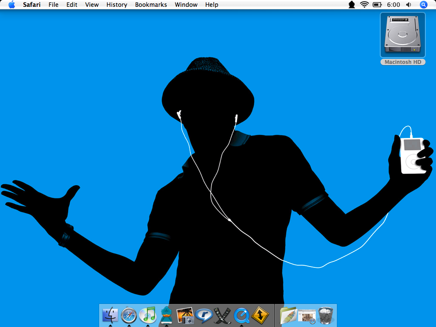Screen dimensions: 436x327
Task: Open the Apple menu
Action: 11,5
